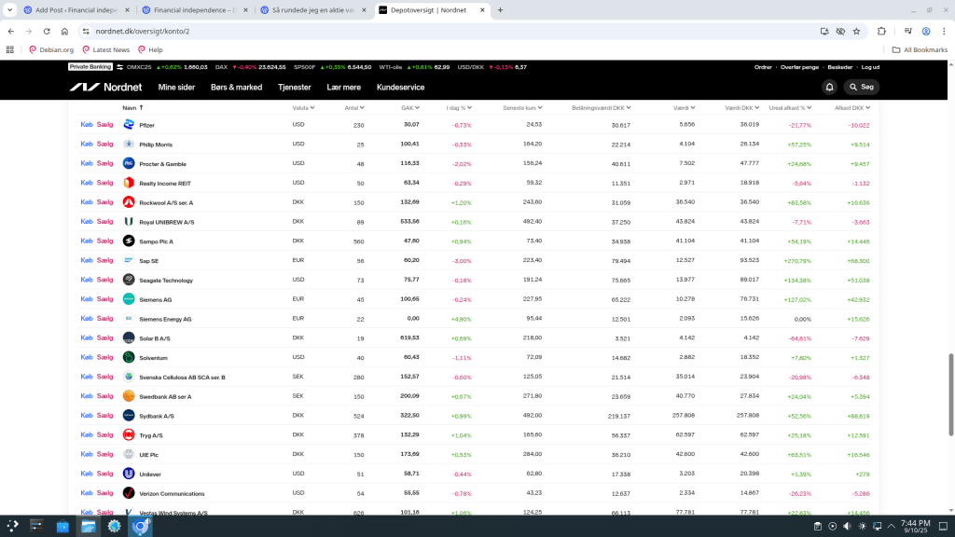Sort holdings by Antal column

tap(353, 107)
